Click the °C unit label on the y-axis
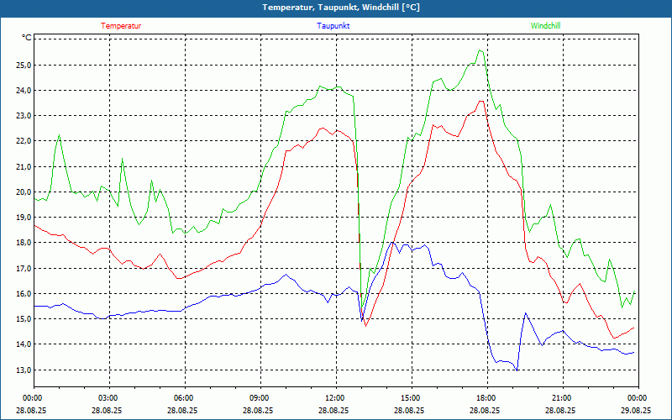 point(26,39)
